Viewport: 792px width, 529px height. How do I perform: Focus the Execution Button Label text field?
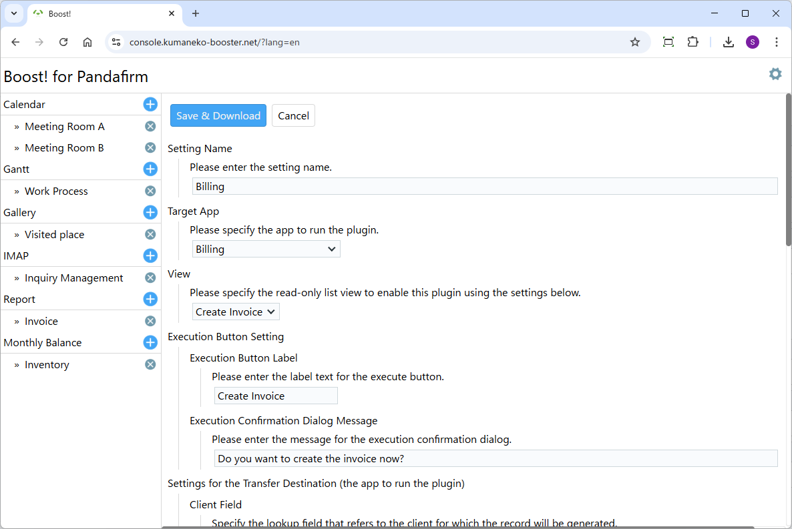point(275,396)
